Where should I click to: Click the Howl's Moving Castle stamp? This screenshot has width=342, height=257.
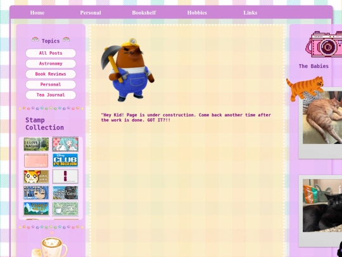tap(65, 192)
